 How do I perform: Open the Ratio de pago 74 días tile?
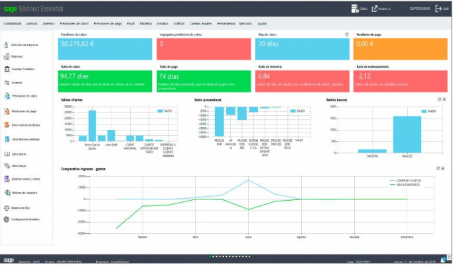click(x=204, y=81)
